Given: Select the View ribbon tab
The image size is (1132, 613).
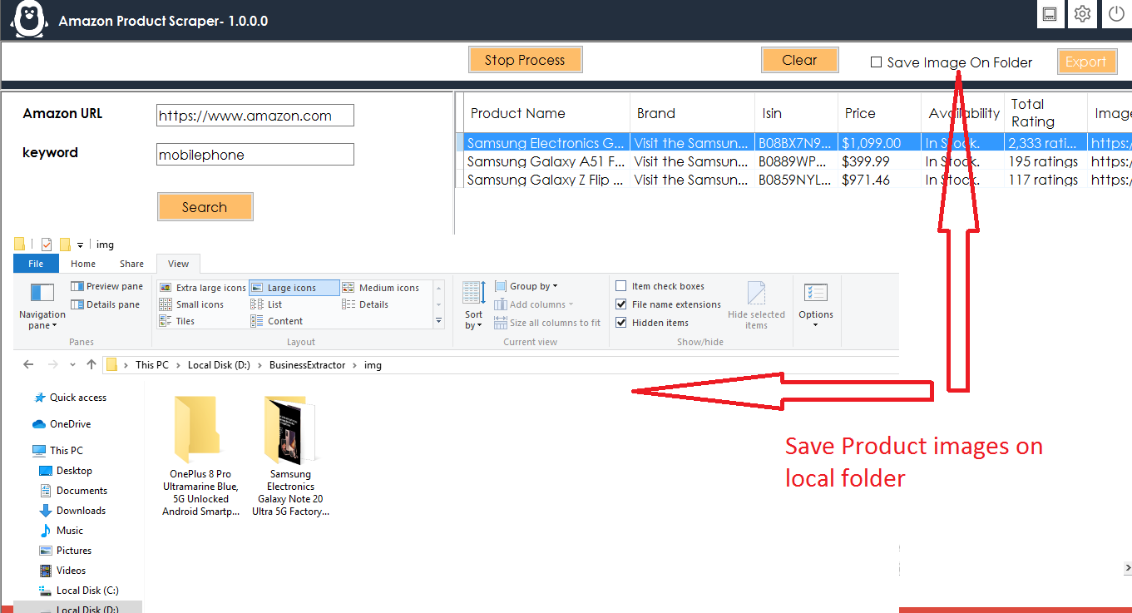Looking at the screenshot, I should coord(179,264).
